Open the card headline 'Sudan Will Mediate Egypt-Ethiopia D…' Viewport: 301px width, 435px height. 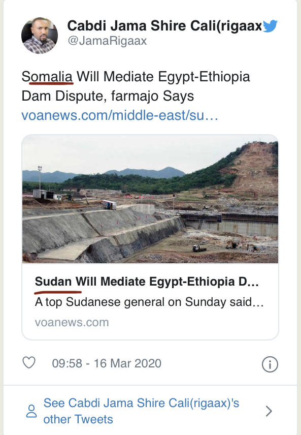(147, 282)
